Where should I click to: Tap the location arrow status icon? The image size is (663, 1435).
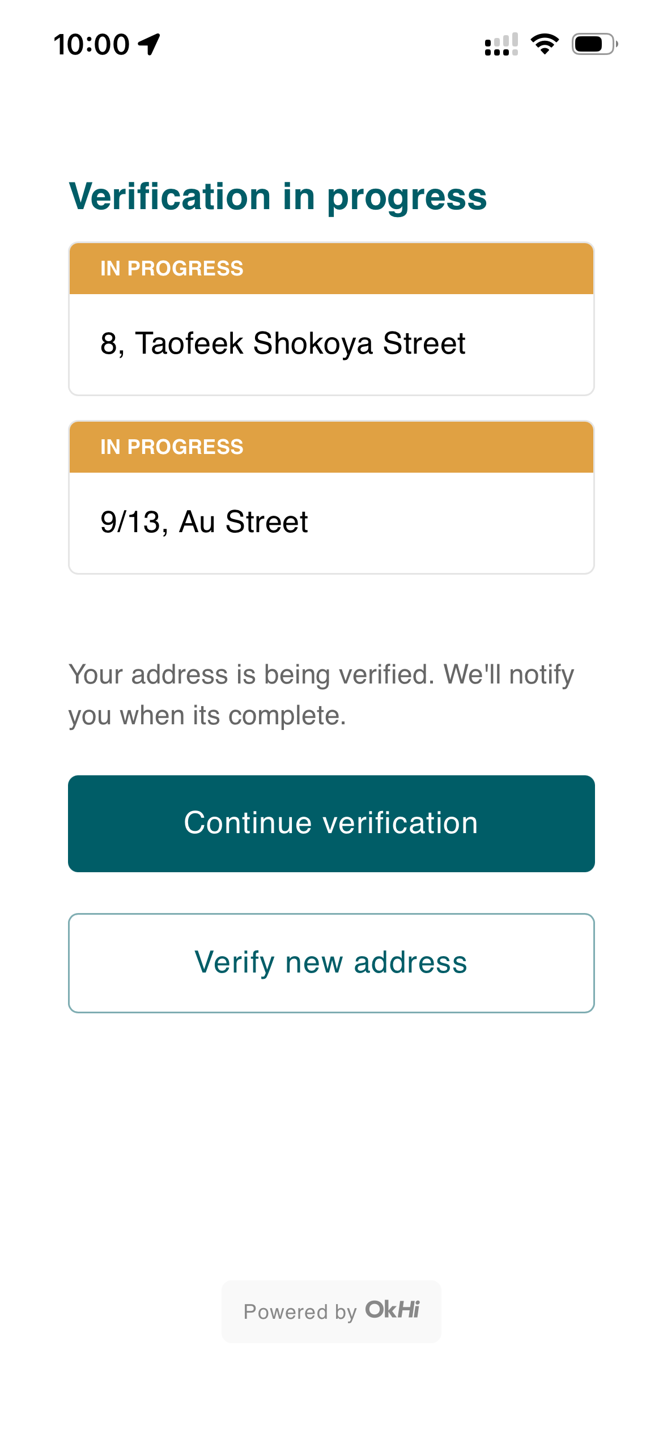(150, 44)
